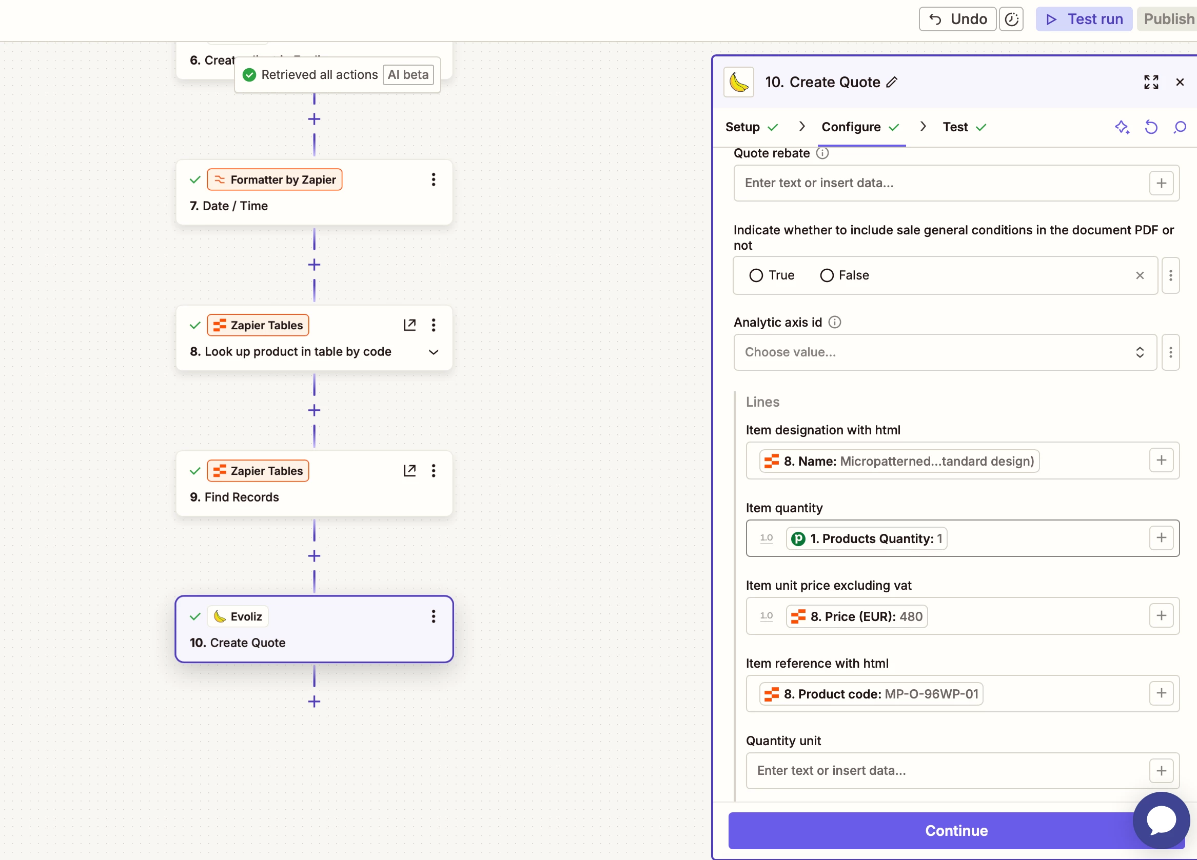
Task: Expand the panel with the fullscreen icon
Action: (x=1150, y=82)
